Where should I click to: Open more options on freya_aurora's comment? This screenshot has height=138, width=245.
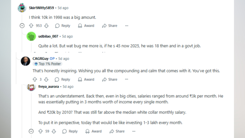(x=134, y=131)
